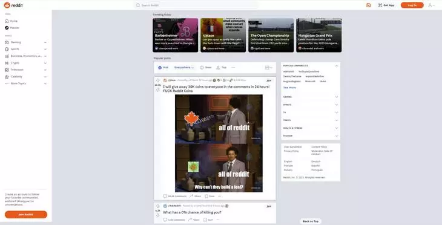This screenshot has height=225, width=442.
Task: Expand the Sports communities section
Action: point(336,105)
